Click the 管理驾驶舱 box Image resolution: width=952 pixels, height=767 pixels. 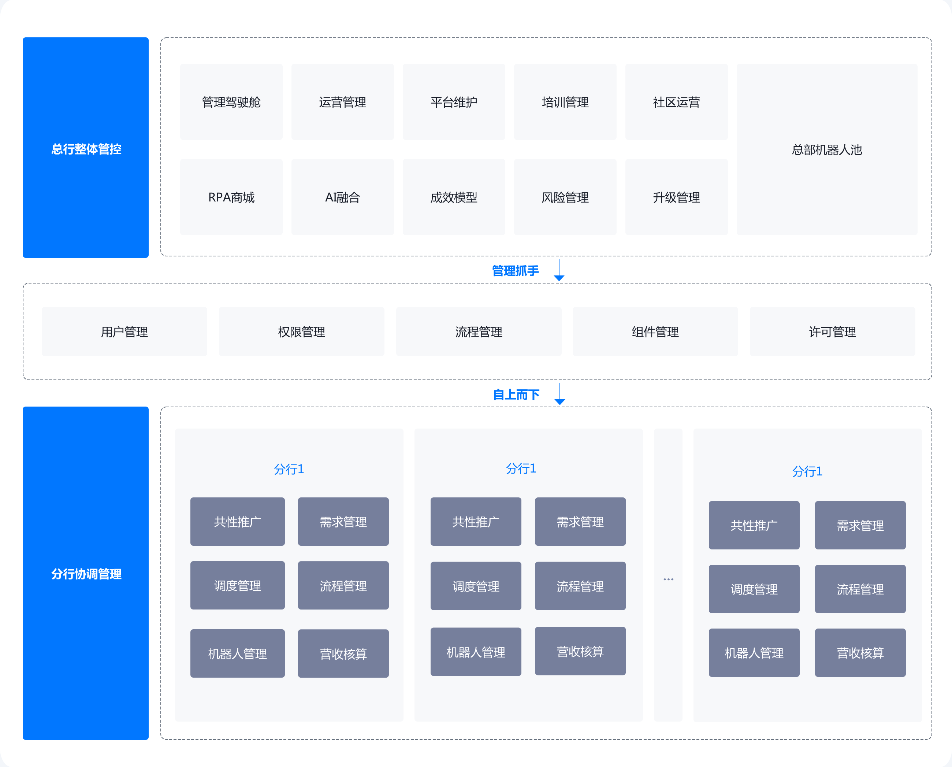pyautogui.click(x=231, y=102)
